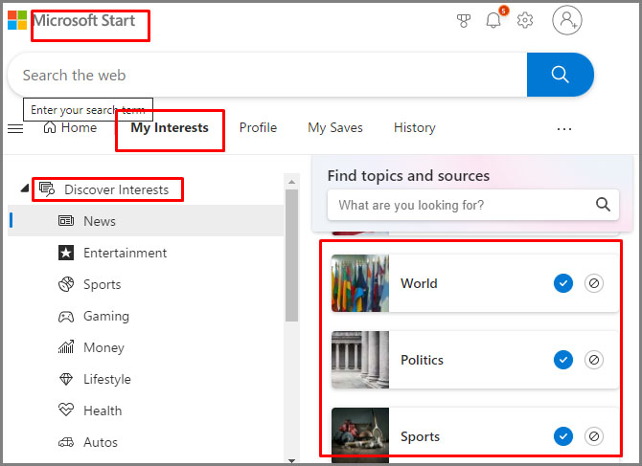Switch to the Profile tab
642x466 pixels.
(258, 127)
